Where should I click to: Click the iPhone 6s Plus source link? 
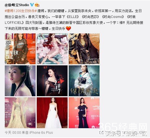pos(41,133)
